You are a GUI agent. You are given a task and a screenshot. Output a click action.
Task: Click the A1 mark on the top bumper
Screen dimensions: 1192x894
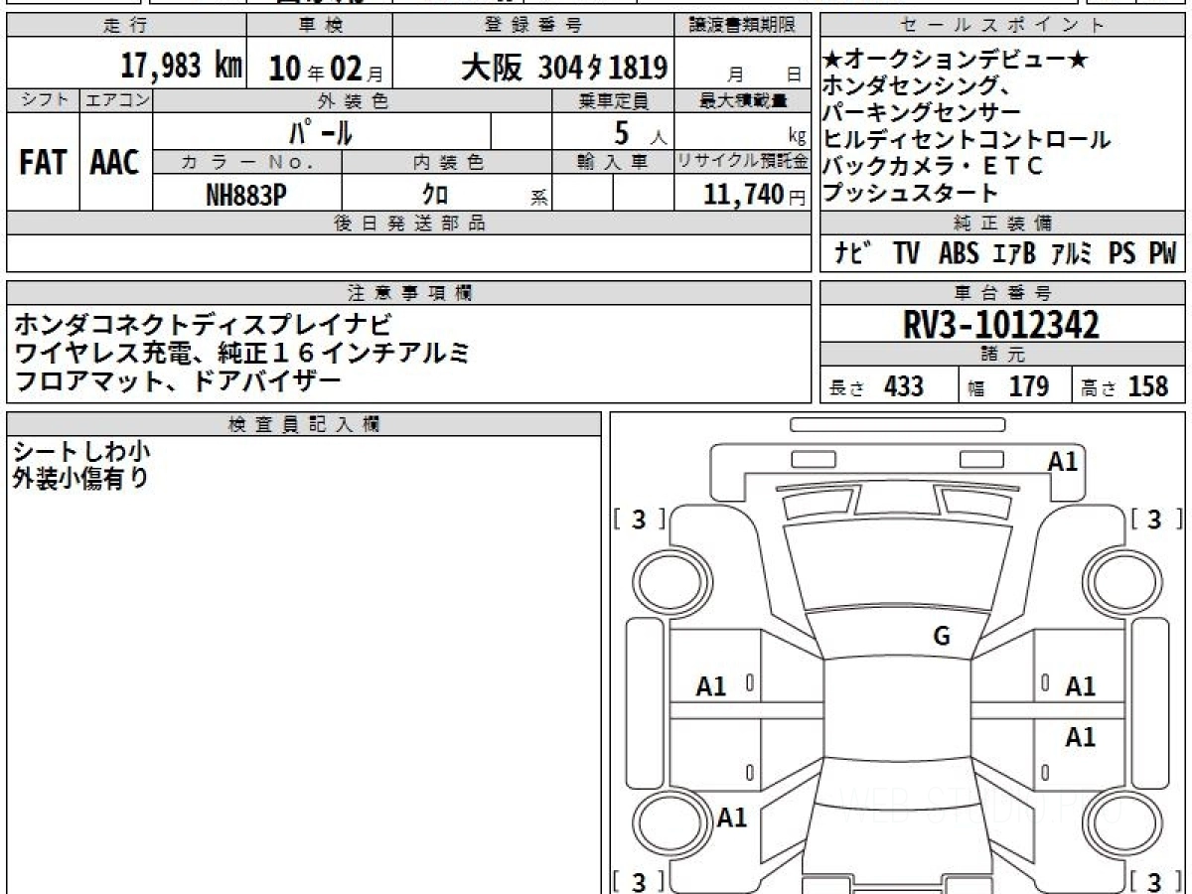(x=1063, y=461)
